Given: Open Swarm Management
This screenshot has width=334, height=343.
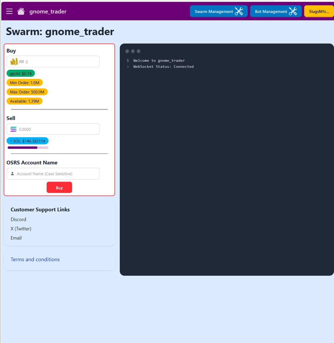Looking at the screenshot, I should (219, 11).
